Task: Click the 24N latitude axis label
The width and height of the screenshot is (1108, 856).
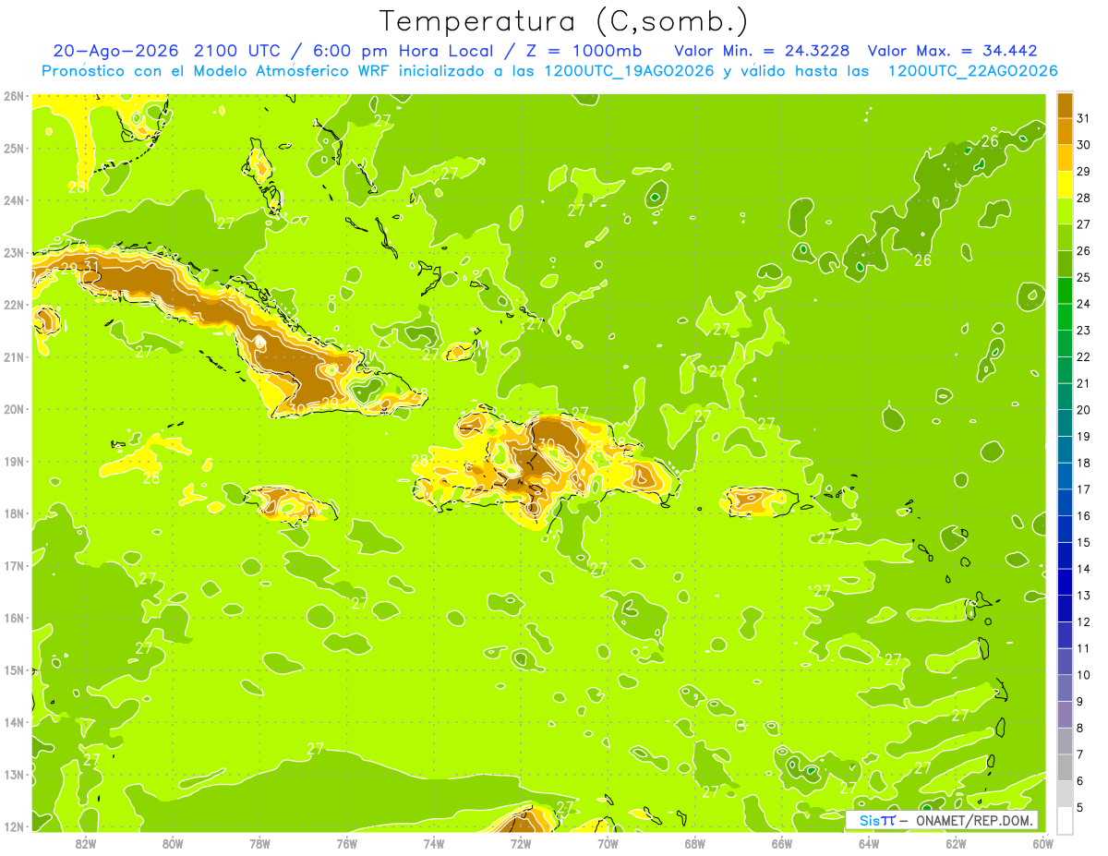Action: [14, 200]
